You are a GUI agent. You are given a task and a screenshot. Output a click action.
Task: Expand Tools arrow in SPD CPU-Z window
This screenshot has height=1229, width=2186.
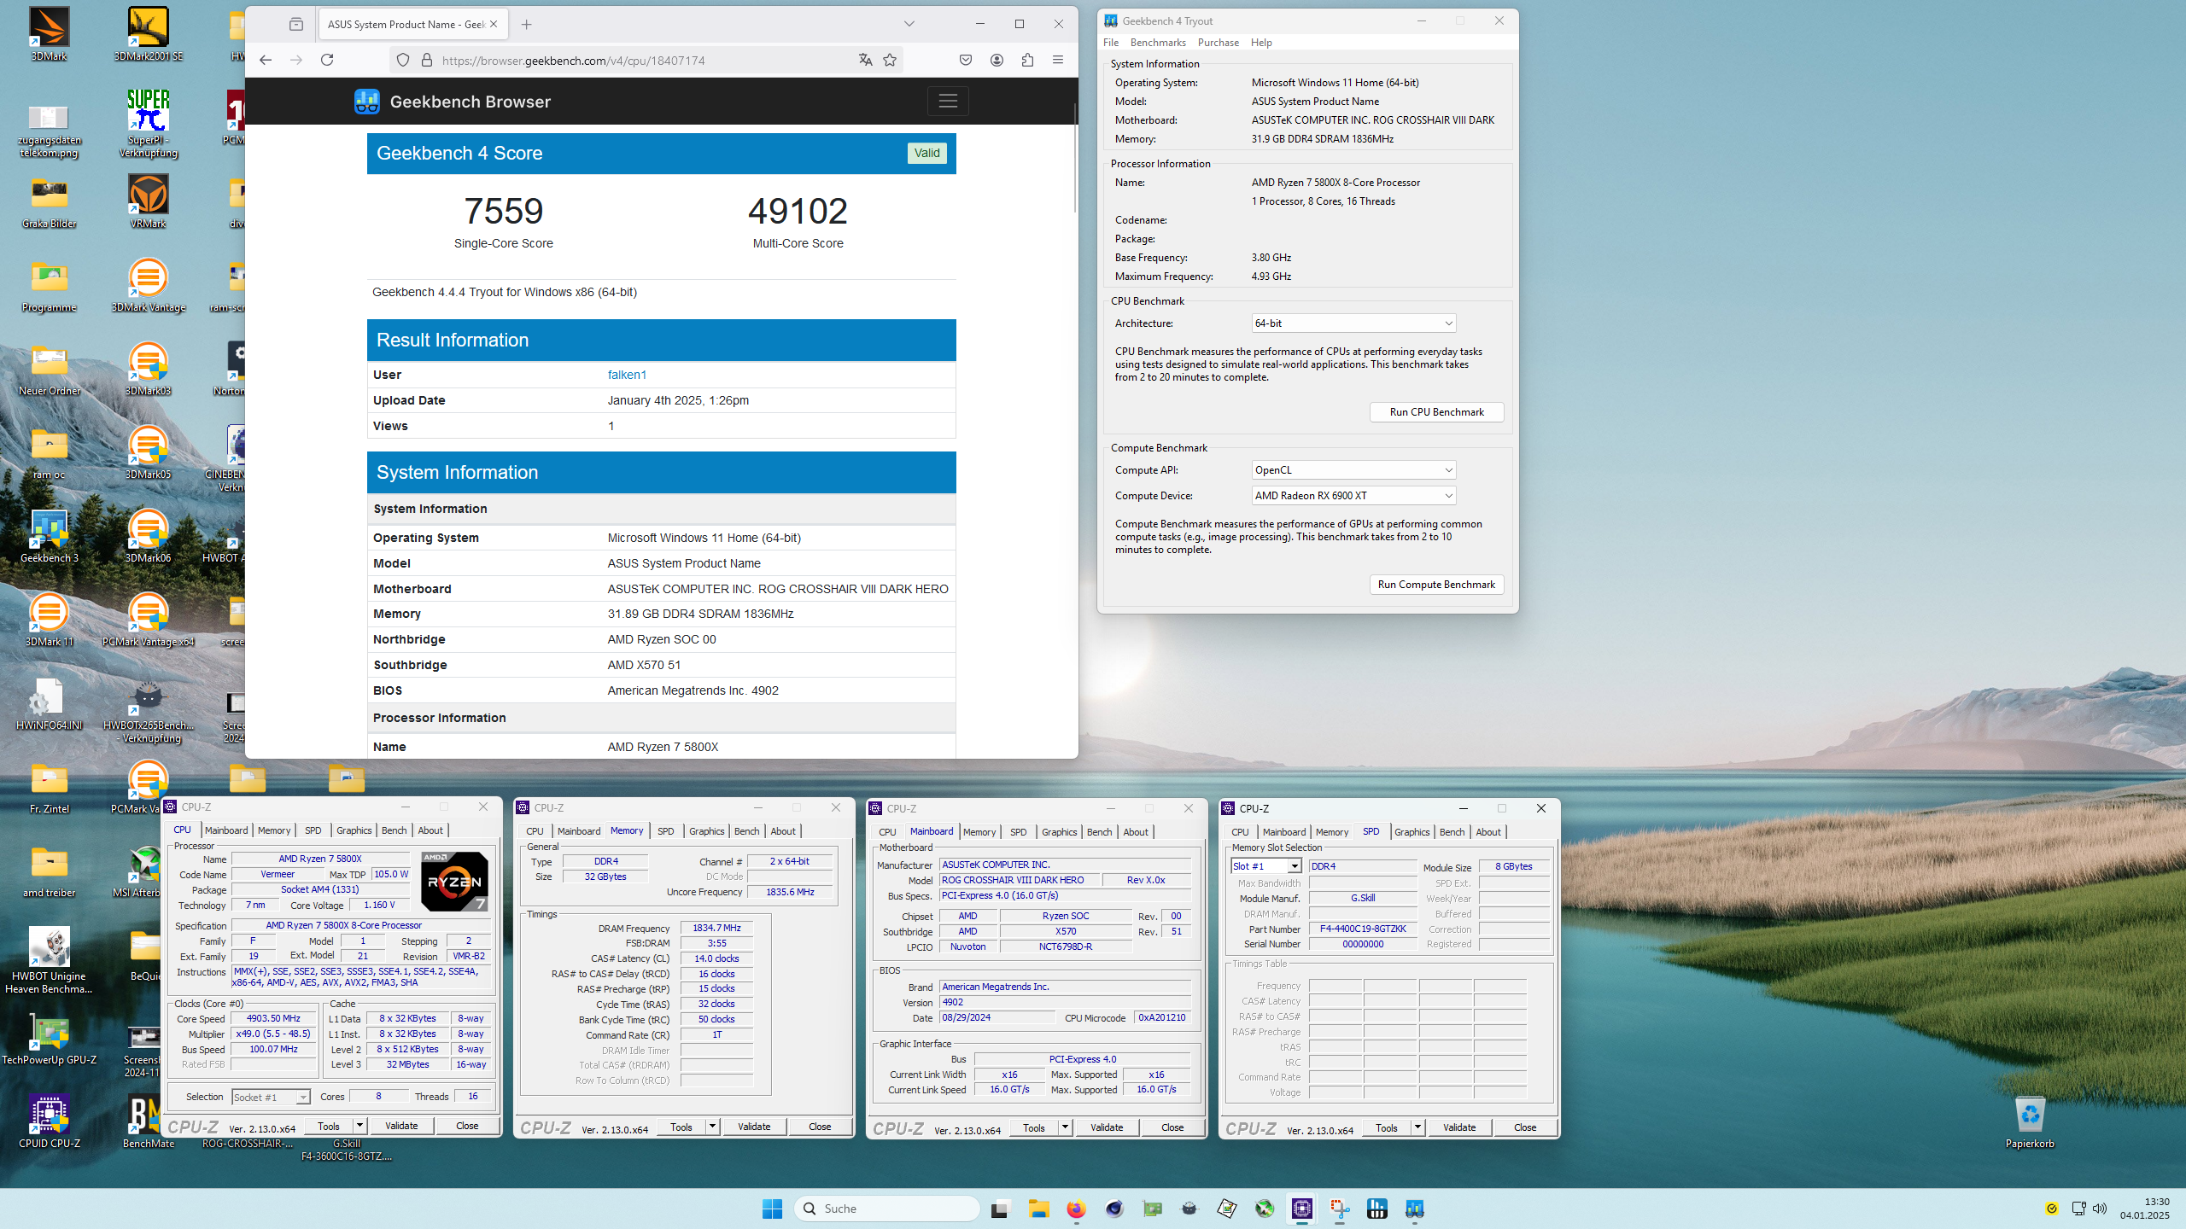point(1417,1128)
